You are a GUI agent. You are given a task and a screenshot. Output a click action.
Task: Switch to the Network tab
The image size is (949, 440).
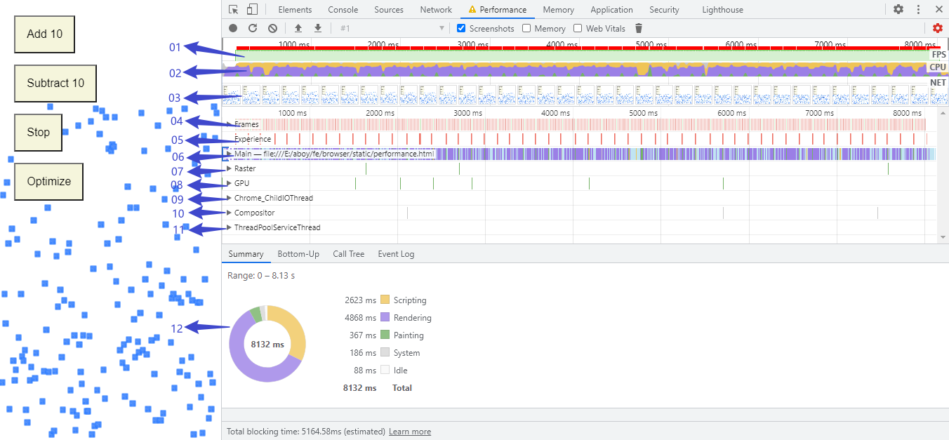[436, 10]
